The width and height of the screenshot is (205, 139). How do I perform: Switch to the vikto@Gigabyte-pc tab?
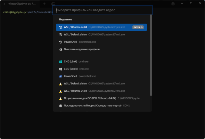[20, 4]
